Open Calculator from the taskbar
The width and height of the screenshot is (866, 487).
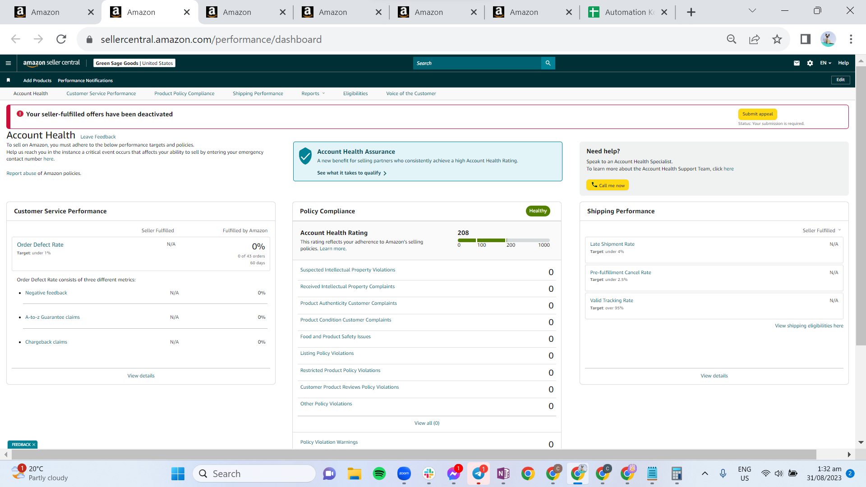[x=677, y=473]
